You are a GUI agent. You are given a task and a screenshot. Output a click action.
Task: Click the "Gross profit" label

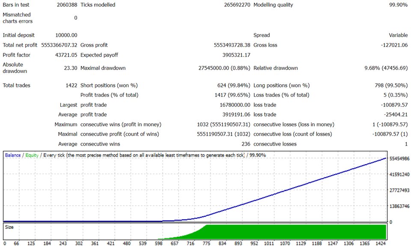tap(94, 45)
